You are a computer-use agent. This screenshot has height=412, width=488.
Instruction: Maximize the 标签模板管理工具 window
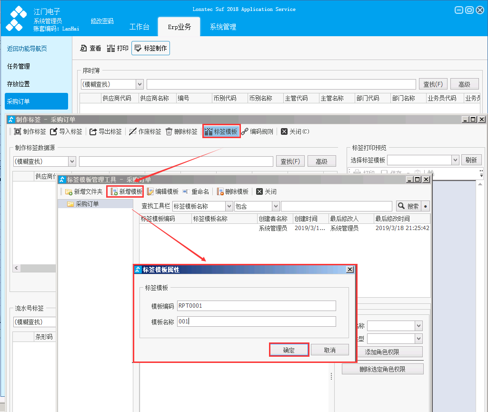(x=418, y=180)
